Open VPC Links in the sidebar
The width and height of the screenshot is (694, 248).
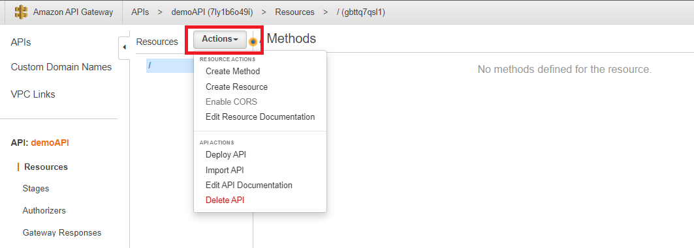(x=33, y=94)
